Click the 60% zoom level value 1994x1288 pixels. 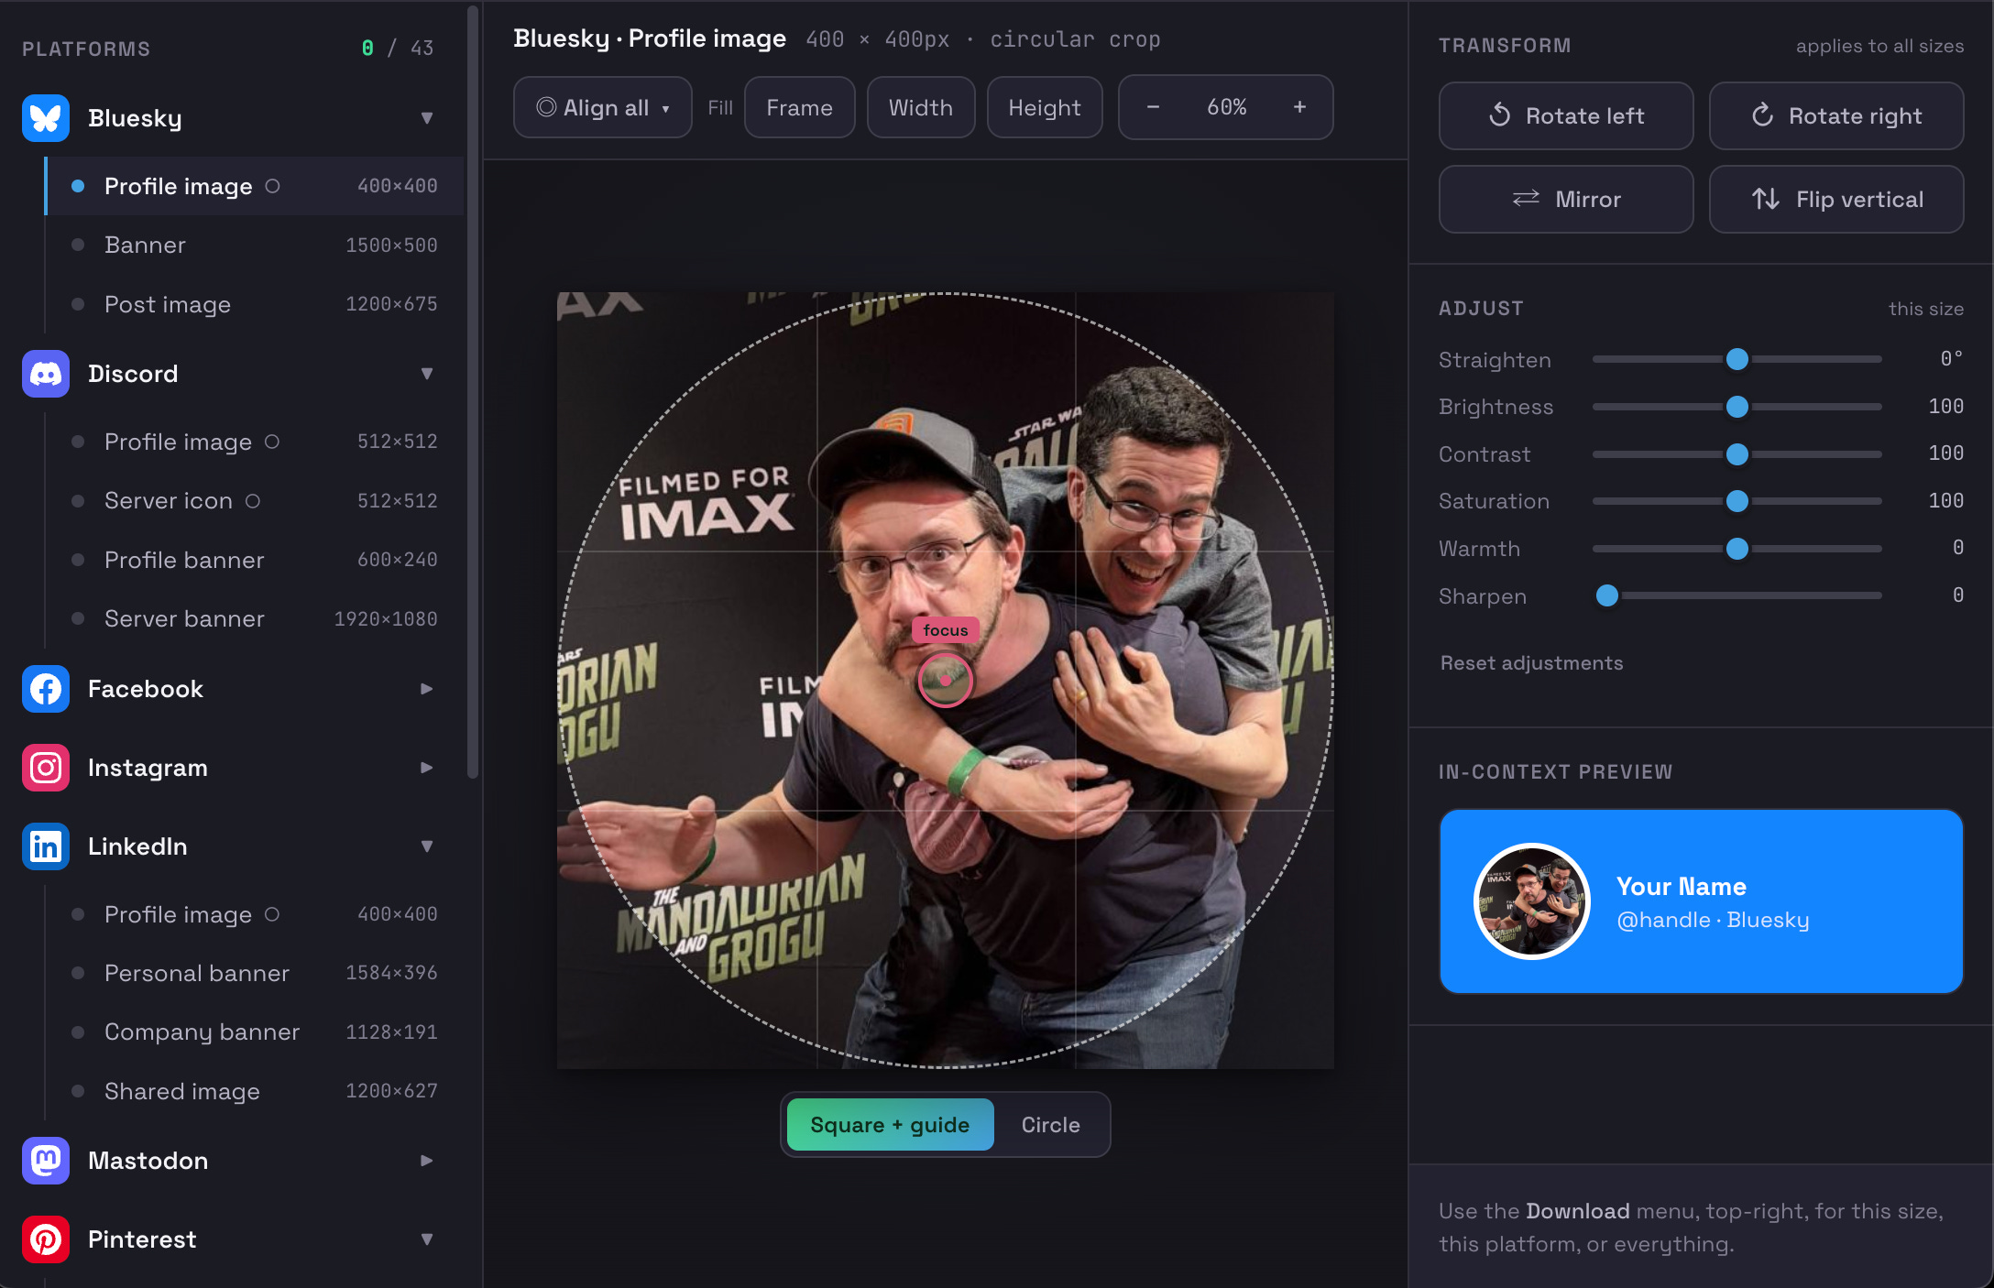(x=1226, y=107)
